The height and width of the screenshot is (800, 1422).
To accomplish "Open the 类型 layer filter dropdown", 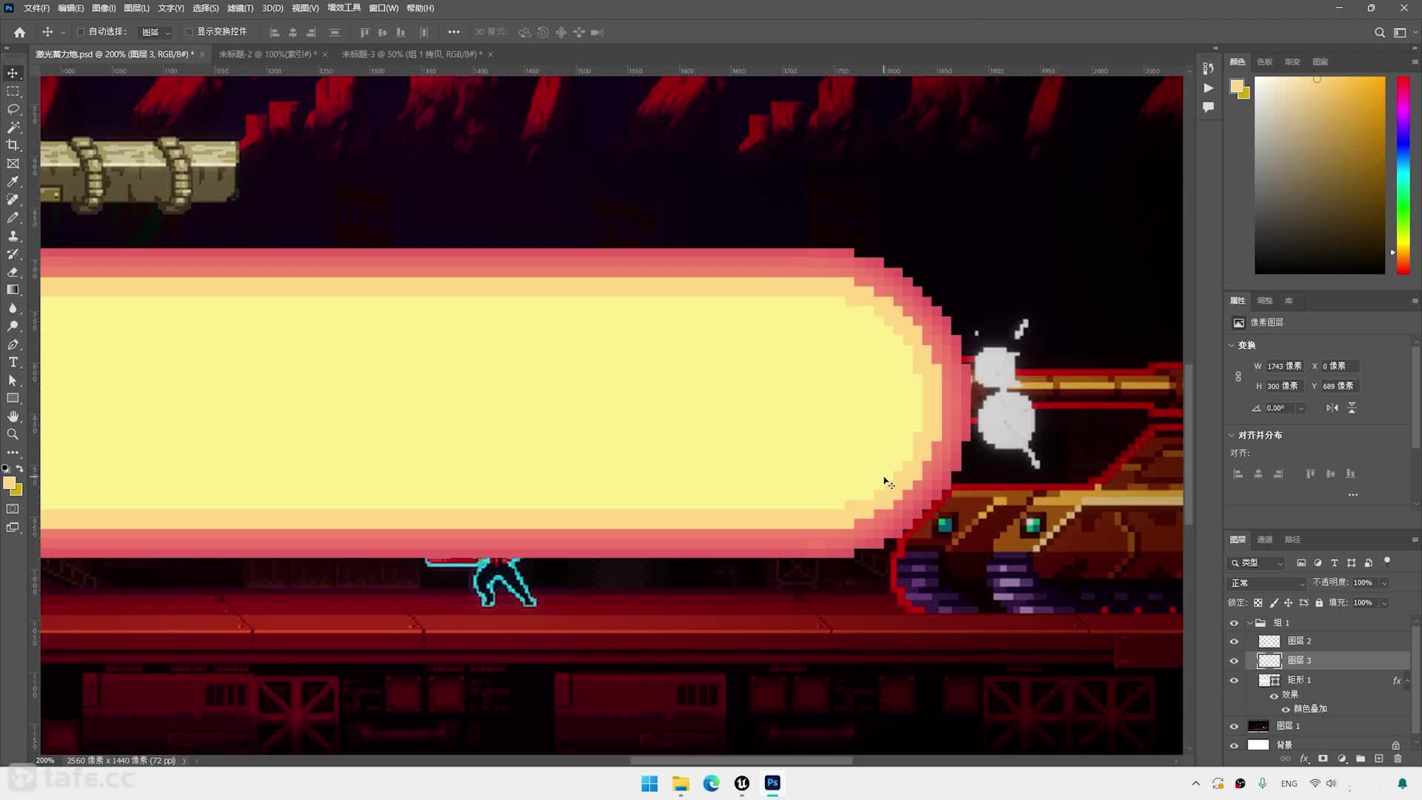I will click(x=1256, y=563).
